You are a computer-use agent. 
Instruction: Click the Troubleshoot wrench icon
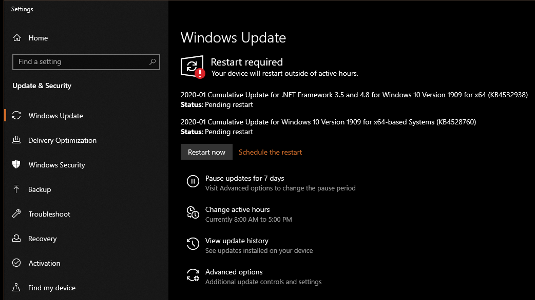[16, 213]
